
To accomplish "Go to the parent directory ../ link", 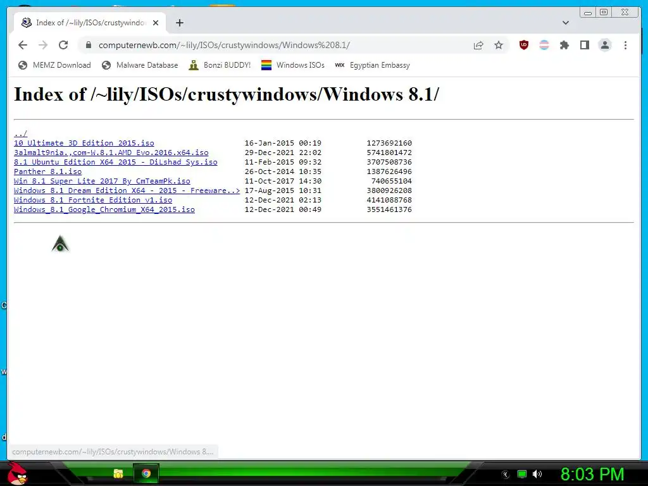I will [x=20, y=134].
